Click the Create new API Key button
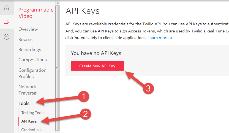 point(97,66)
